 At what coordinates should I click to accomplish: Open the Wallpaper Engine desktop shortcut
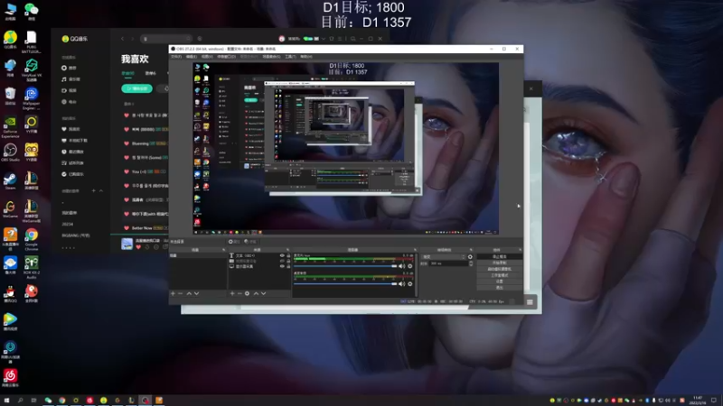tap(31, 98)
